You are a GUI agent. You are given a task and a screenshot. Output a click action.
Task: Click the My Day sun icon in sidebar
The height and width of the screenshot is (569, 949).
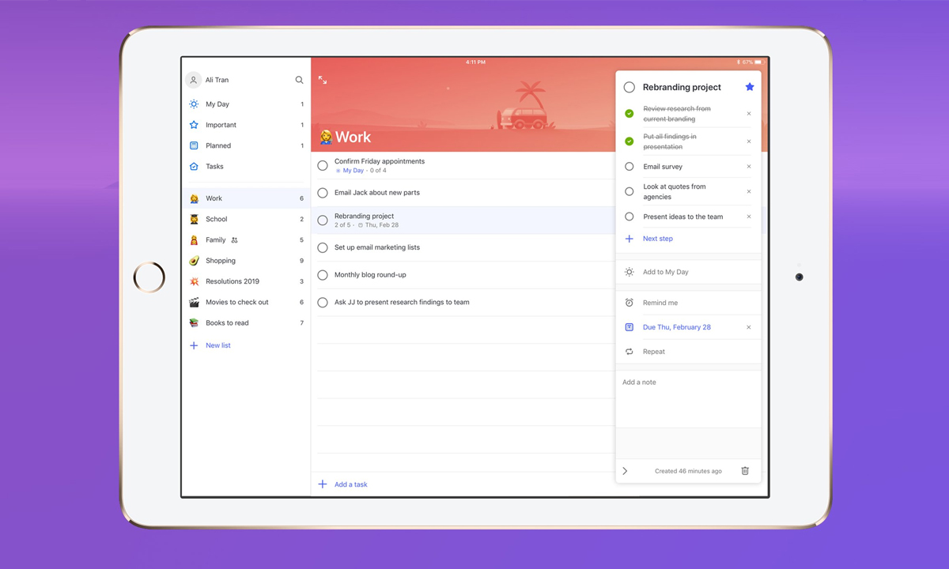(194, 104)
